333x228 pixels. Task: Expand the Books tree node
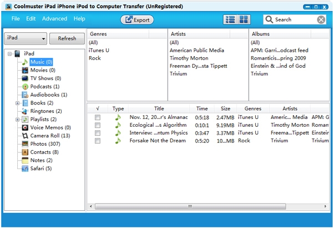(x=17, y=103)
